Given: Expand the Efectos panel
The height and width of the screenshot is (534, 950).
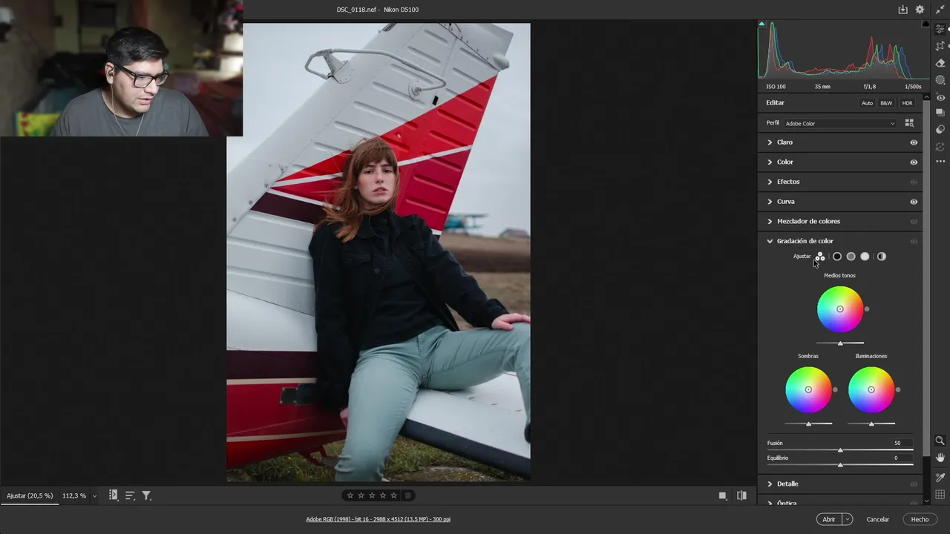Looking at the screenshot, I should click(x=770, y=182).
